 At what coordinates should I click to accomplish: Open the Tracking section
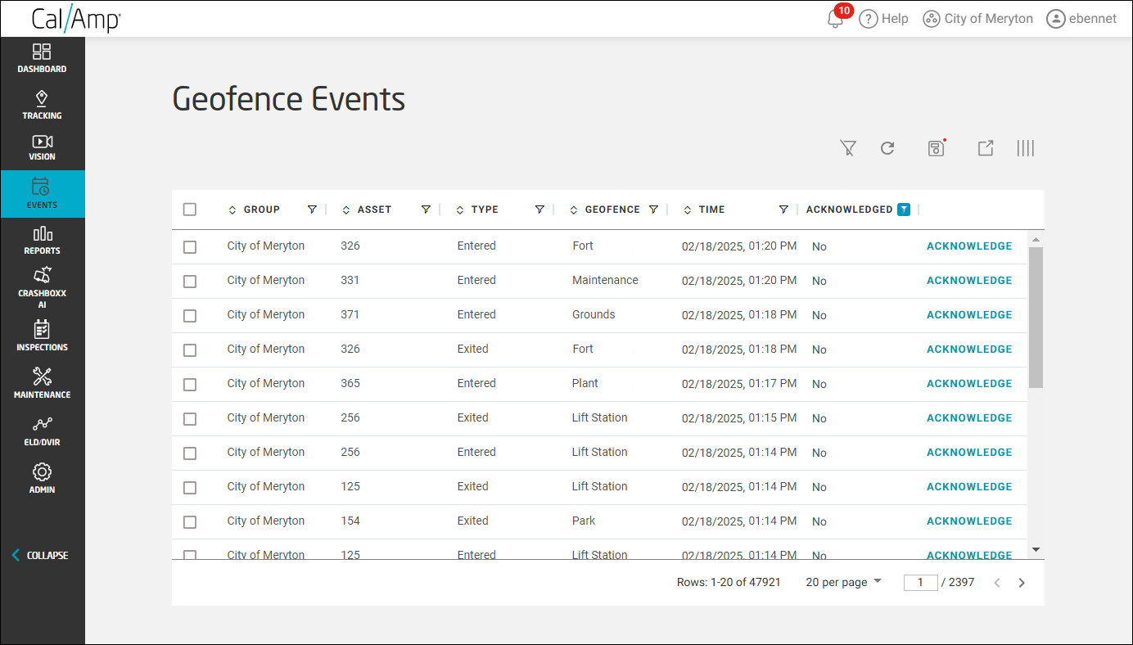point(43,105)
